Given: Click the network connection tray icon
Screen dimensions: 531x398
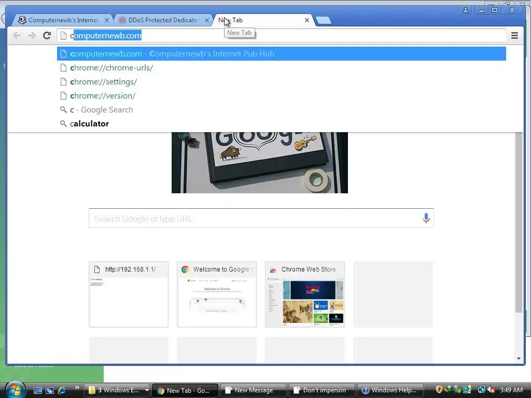Looking at the screenshot, I should (x=481, y=390).
